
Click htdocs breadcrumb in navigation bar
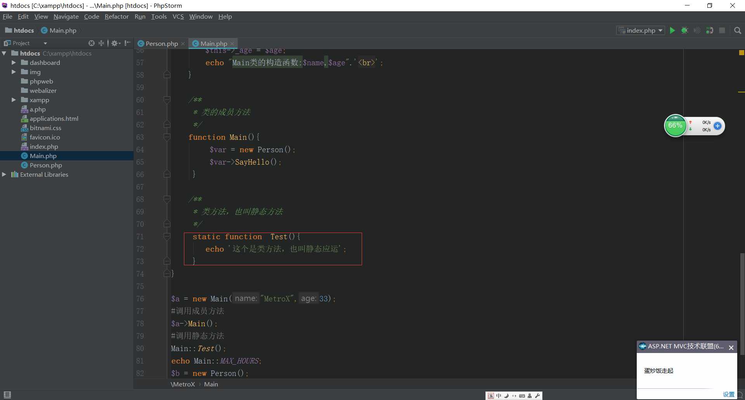coord(19,30)
